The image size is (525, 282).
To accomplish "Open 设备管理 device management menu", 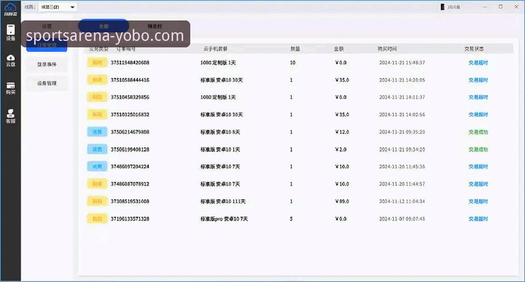I will (47, 83).
